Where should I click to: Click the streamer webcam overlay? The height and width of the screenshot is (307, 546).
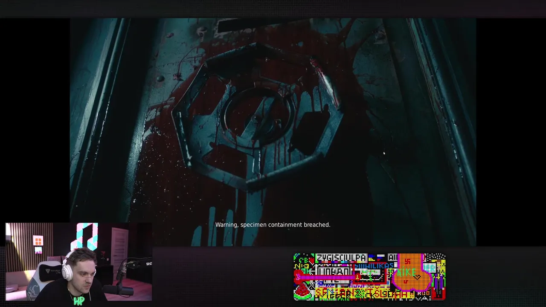(x=78, y=262)
